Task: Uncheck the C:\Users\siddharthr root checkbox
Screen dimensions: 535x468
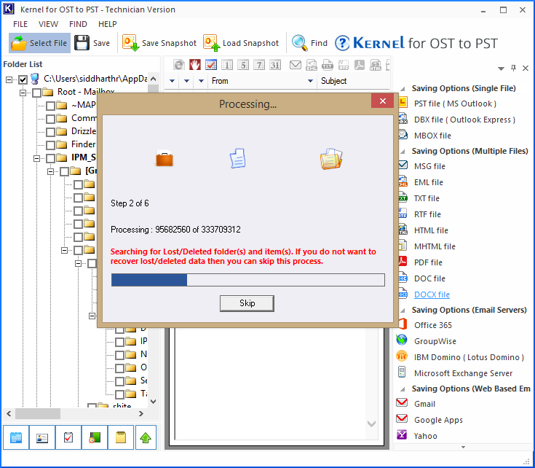Action: click(x=23, y=79)
